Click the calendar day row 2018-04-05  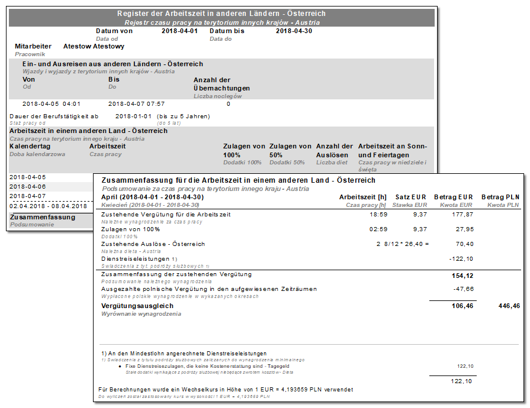(28, 177)
